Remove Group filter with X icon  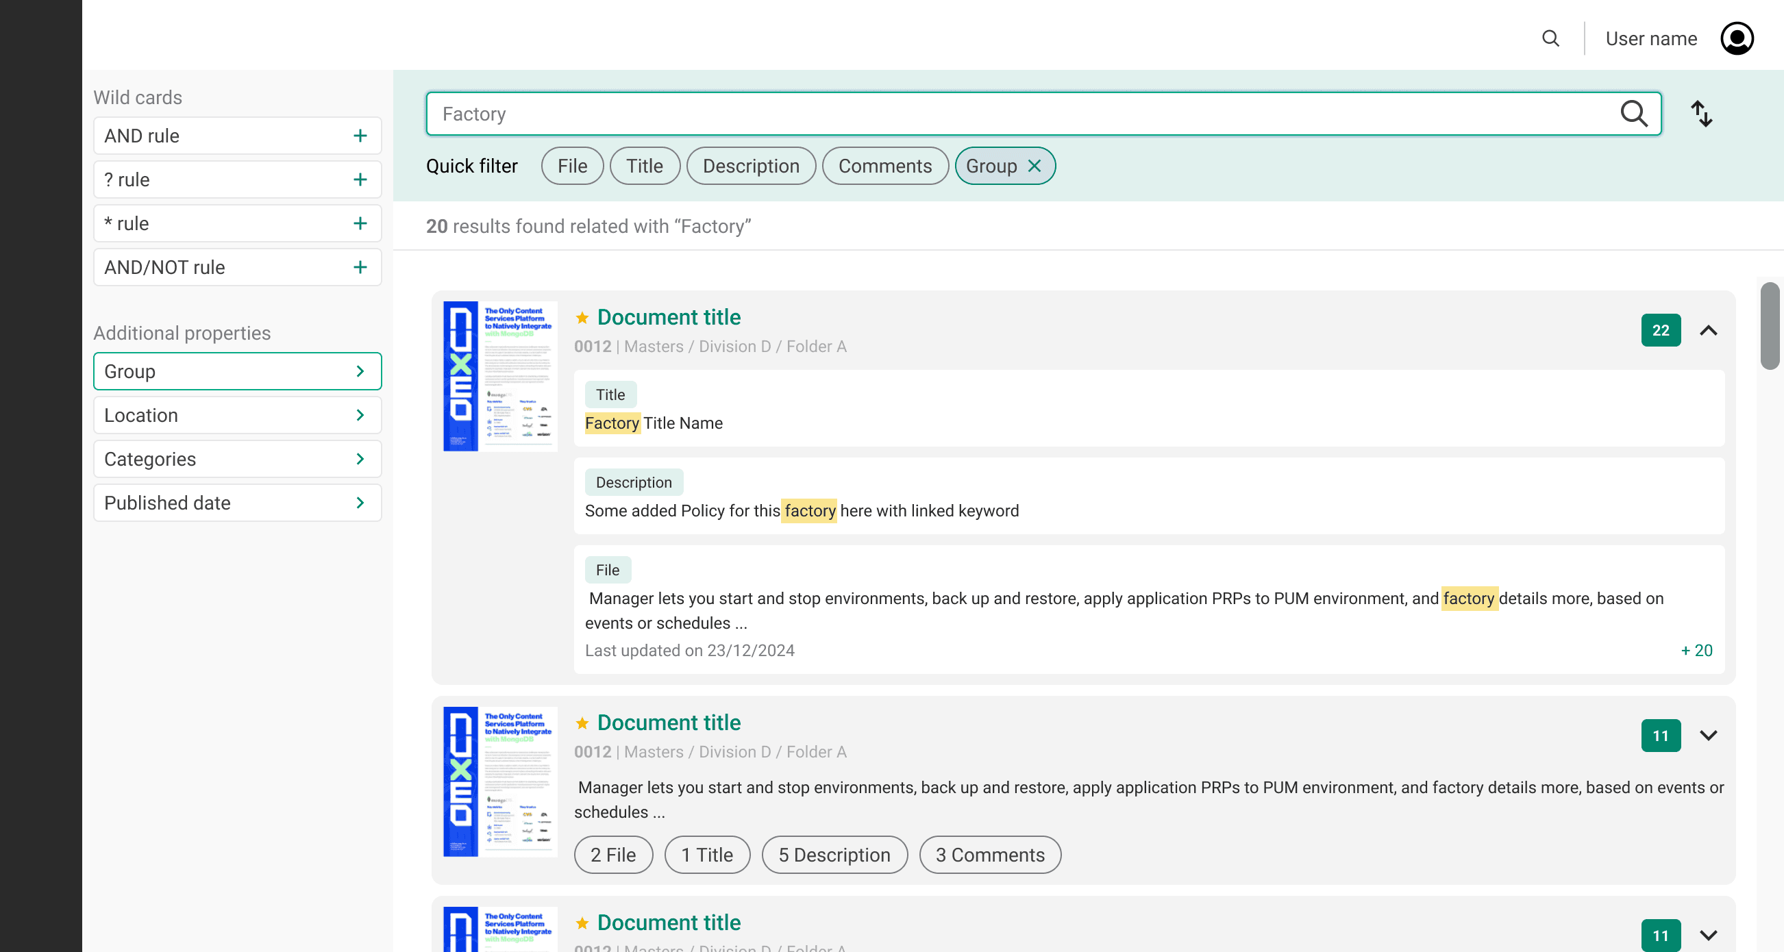pos(1034,166)
